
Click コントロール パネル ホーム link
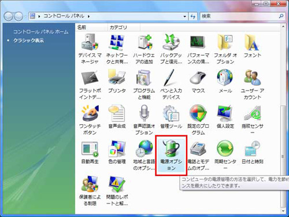coord(40,32)
